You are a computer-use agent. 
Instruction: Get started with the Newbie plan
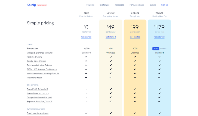(110, 37)
